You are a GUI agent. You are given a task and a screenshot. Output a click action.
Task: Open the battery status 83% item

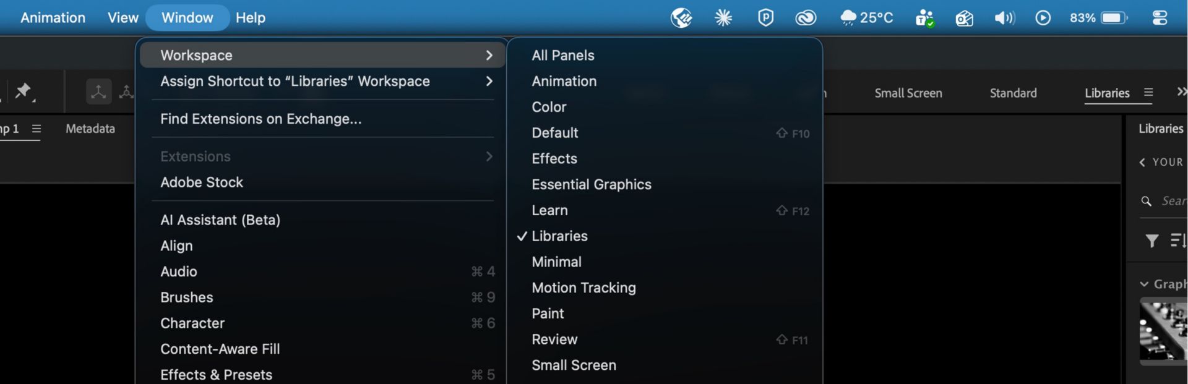point(1098,18)
